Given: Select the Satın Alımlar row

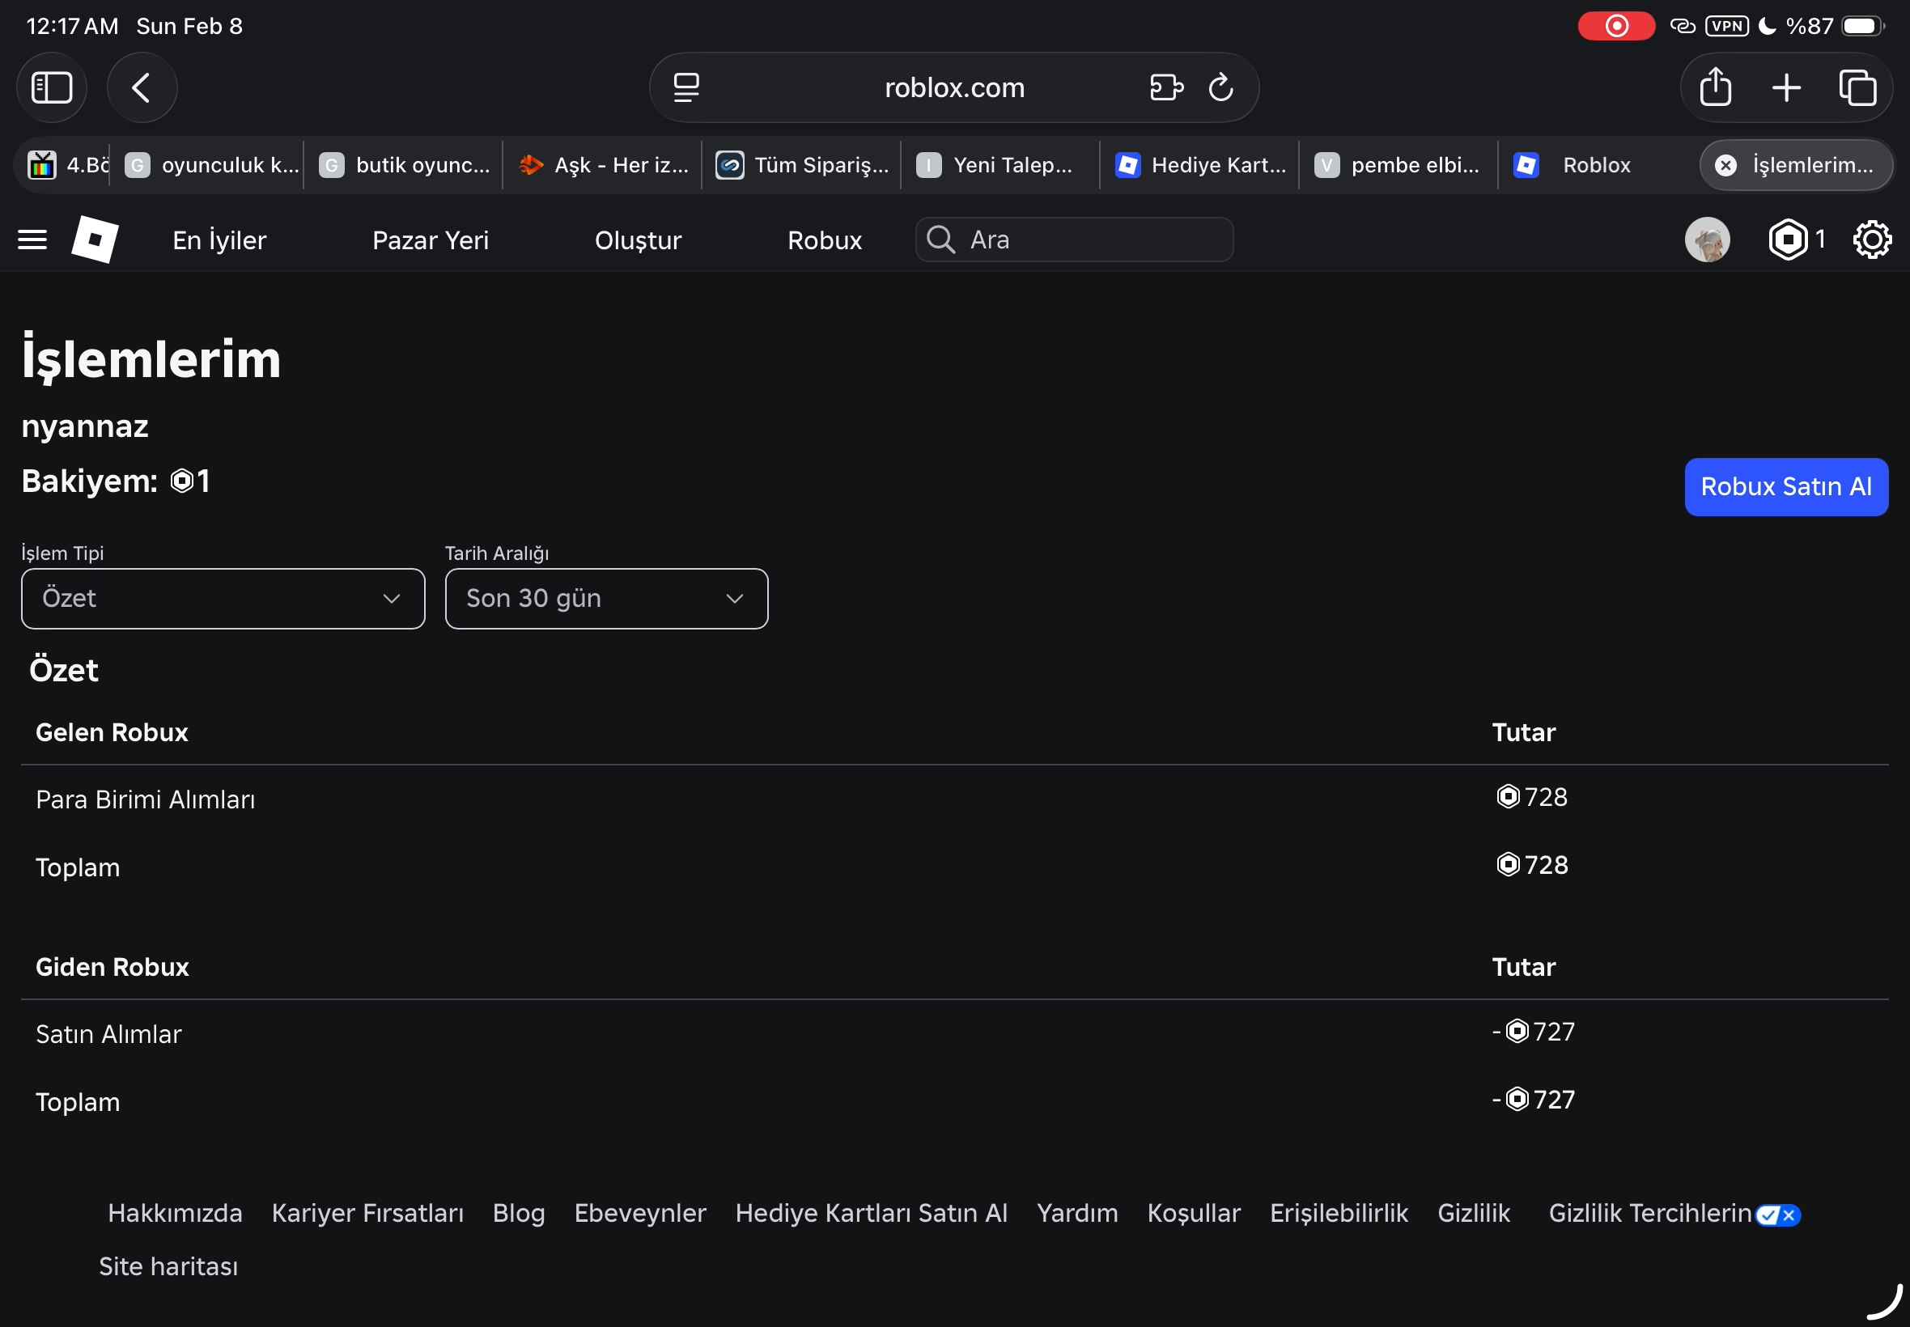Looking at the screenshot, I should click(954, 1033).
